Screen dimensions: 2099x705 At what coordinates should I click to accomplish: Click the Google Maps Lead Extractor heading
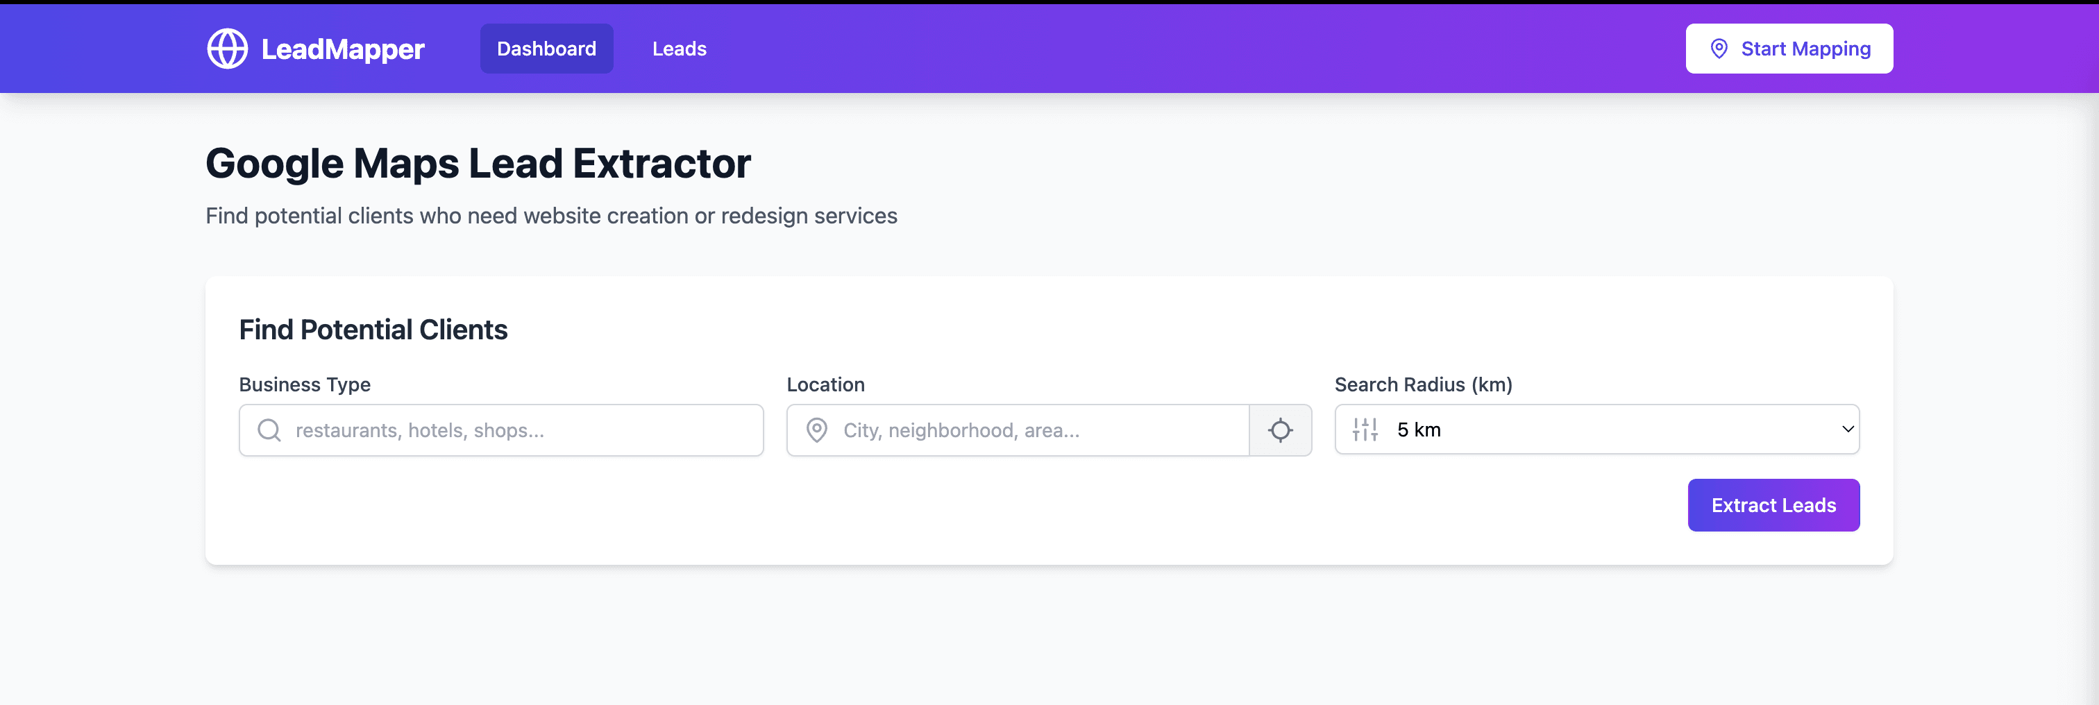pyautogui.click(x=478, y=163)
